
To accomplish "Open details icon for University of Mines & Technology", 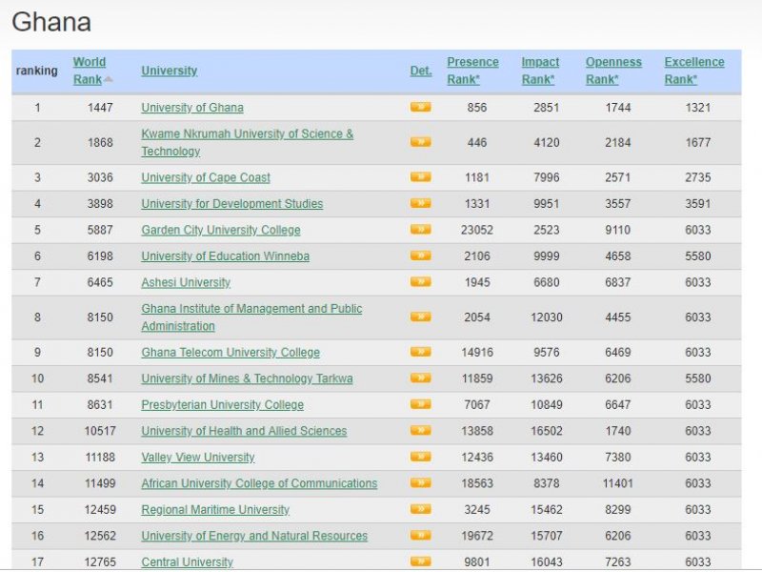I will point(420,378).
